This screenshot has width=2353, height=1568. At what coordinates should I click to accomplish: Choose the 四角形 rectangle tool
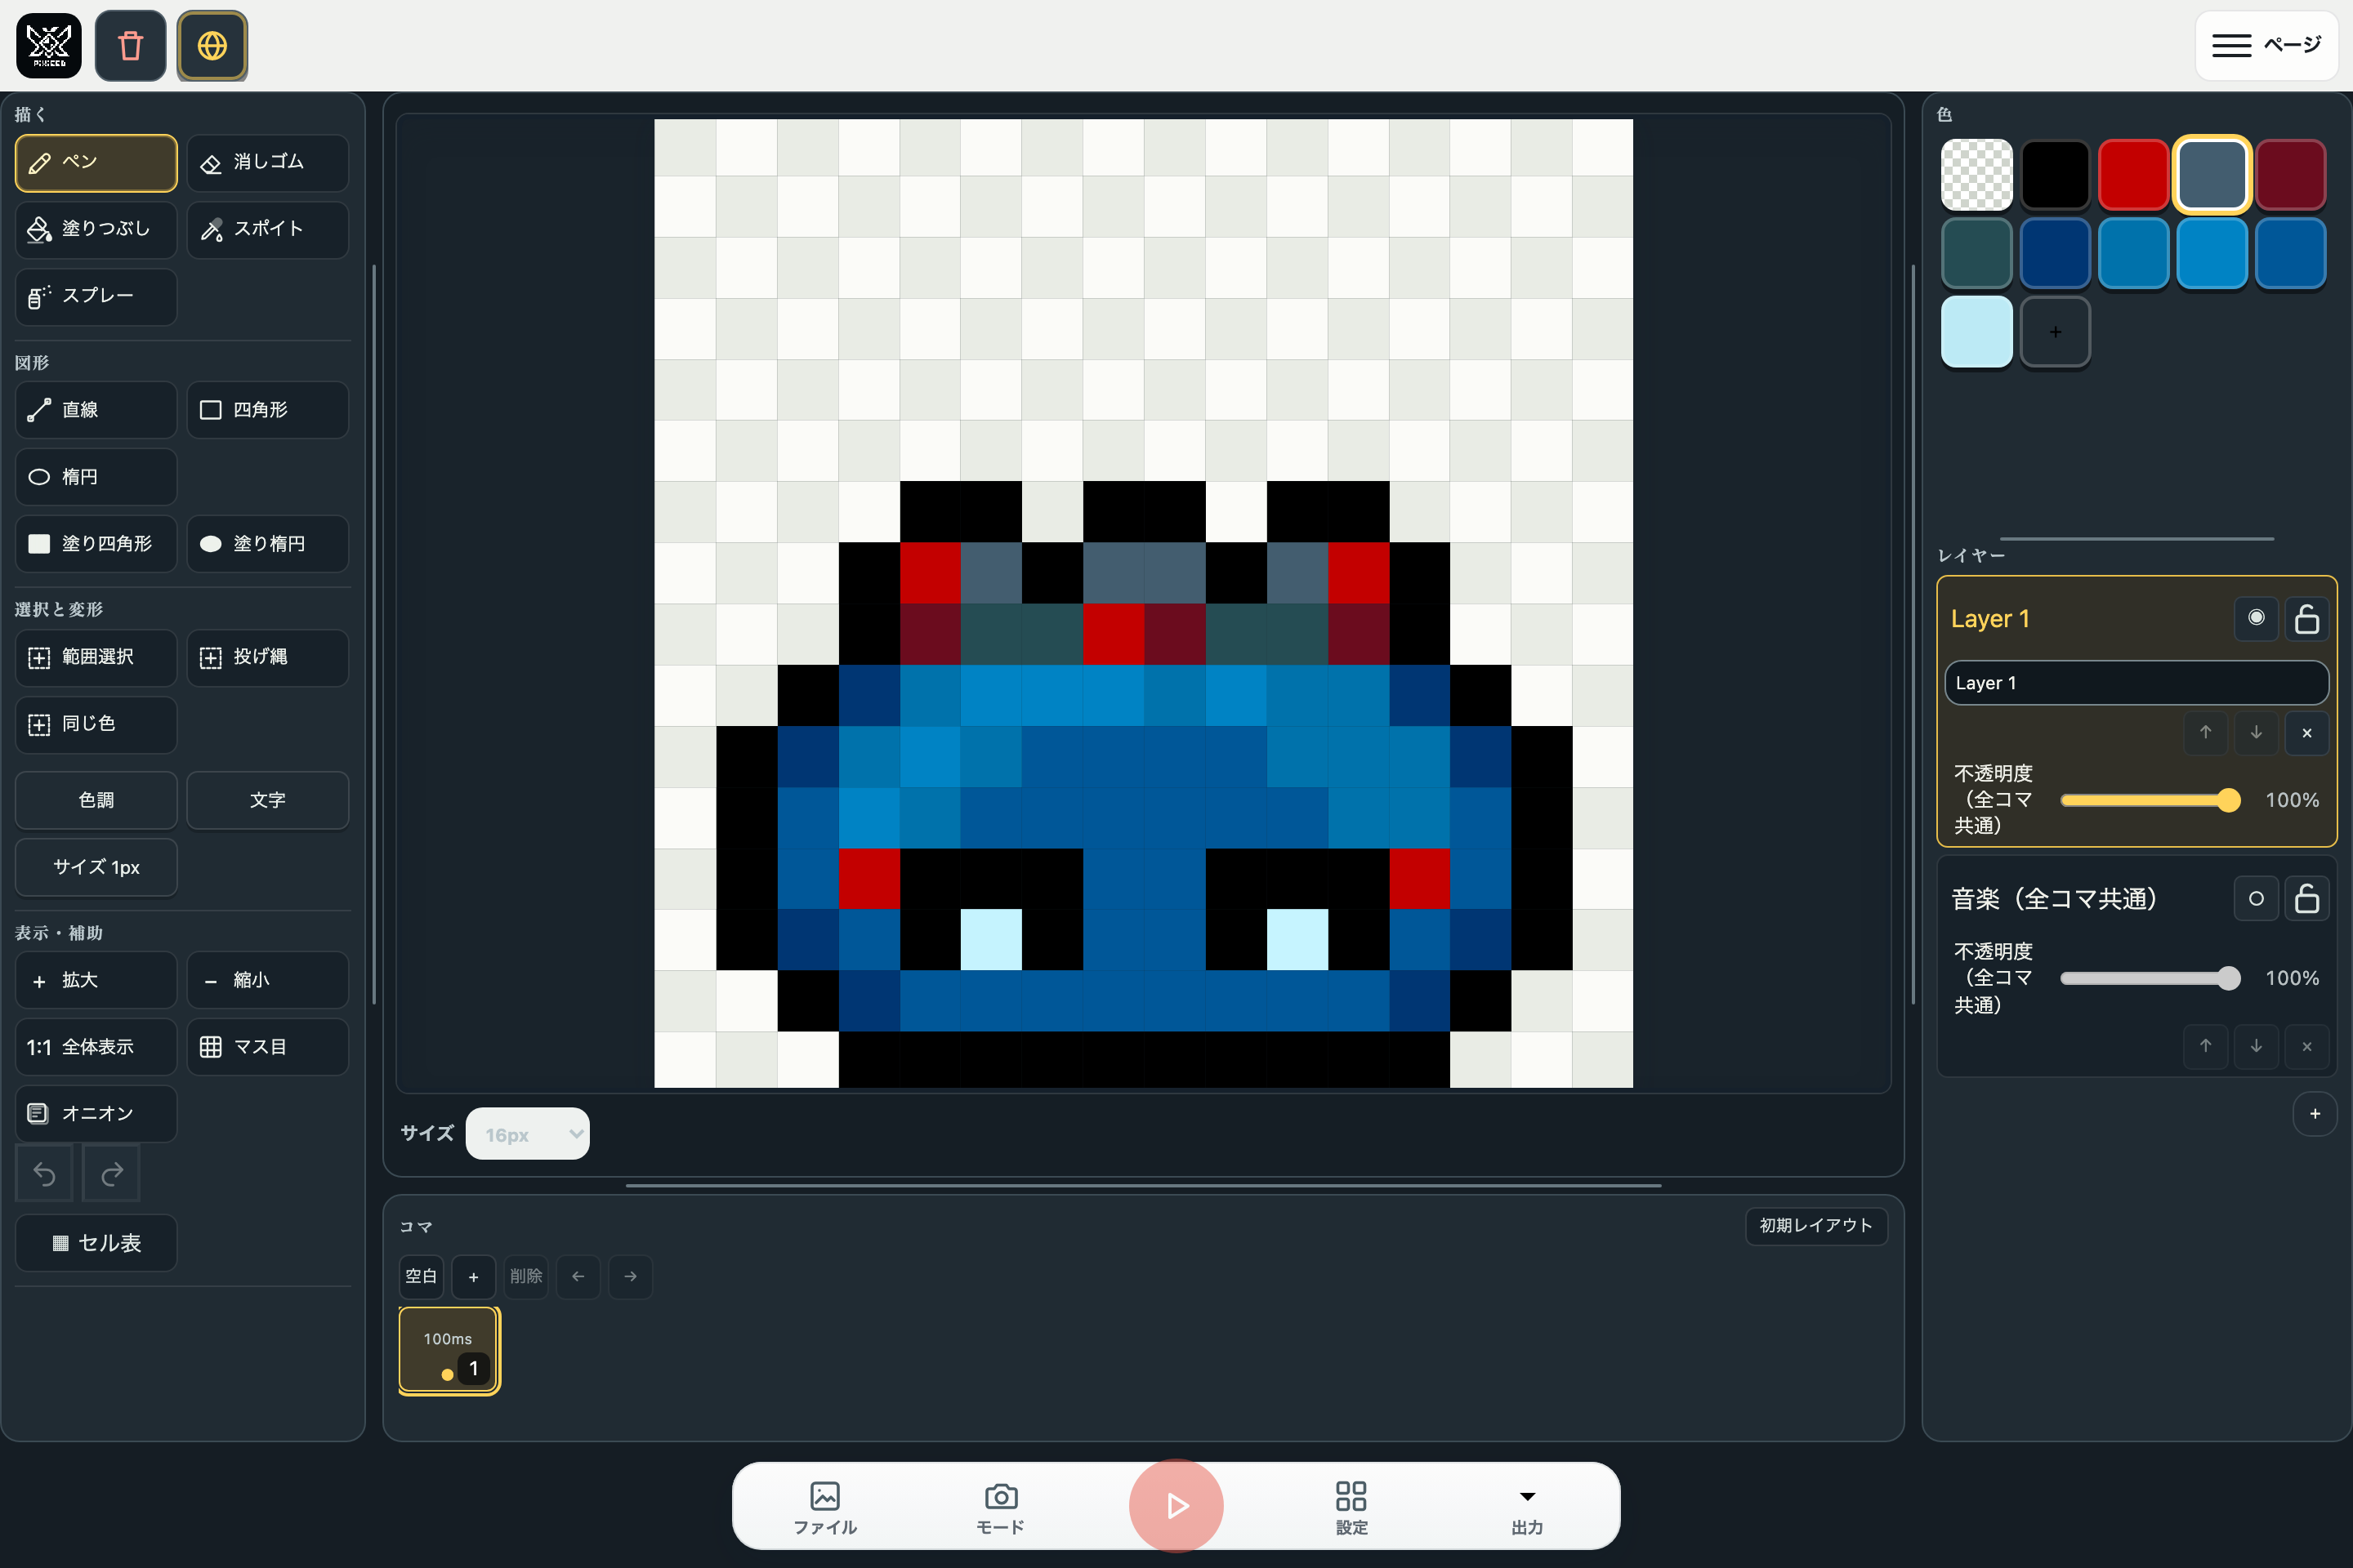click(267, 410)
